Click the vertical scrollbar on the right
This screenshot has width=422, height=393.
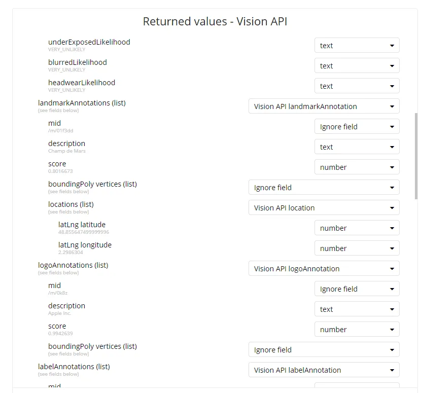tap(416, 157)
